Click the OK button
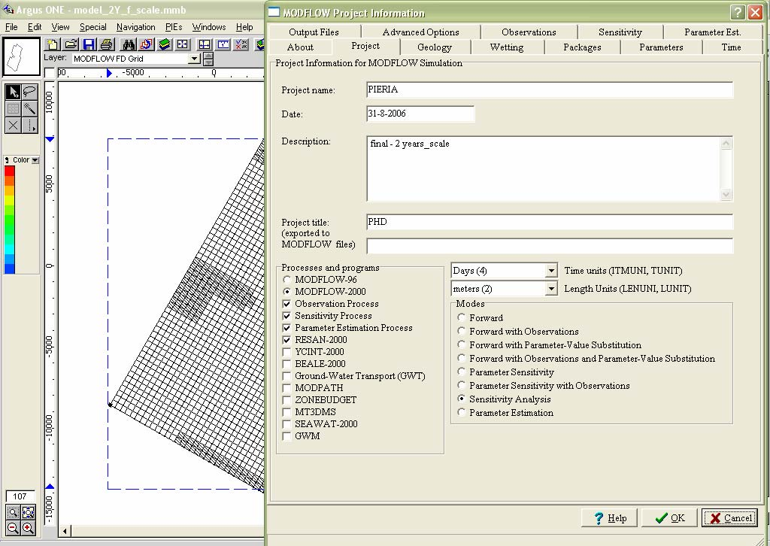This screenshot has width=770, height=546. [x=668, y=518]
